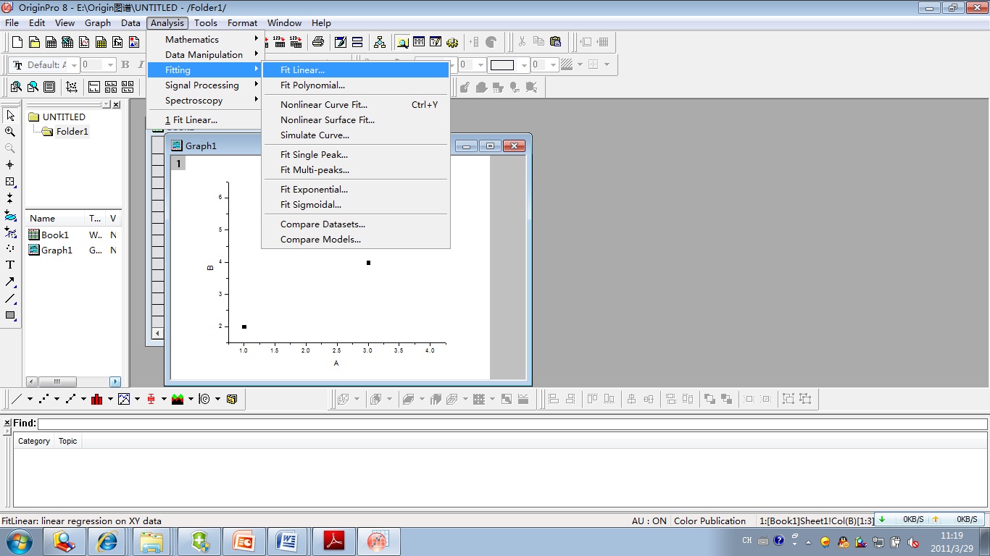990x556 pixels.
Task: Click the red Column chart icon
Action: pos(96,399)
